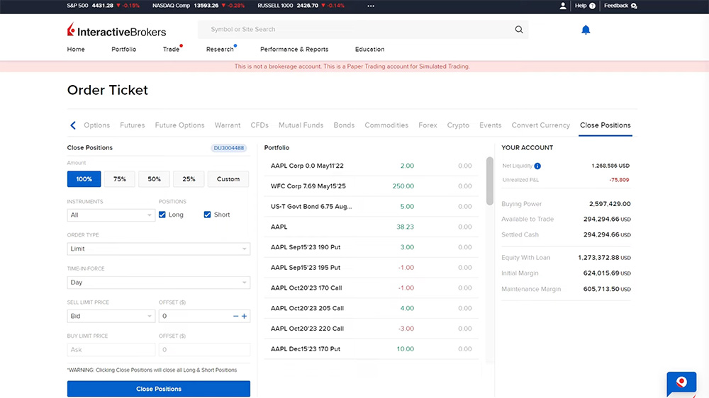This screenshot has height=398, width=709.
Task: Switch to the Warrant tab
Action: click(228, 125)
